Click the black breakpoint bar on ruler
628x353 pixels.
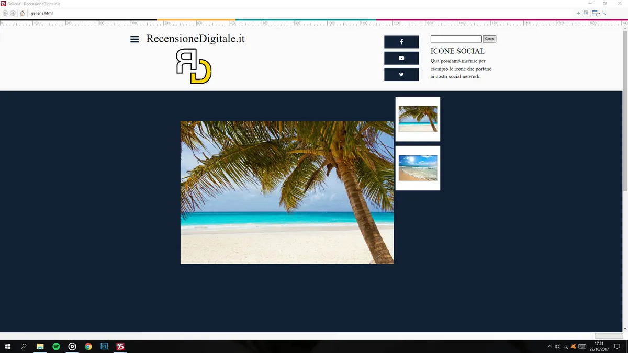click(78, 20)
